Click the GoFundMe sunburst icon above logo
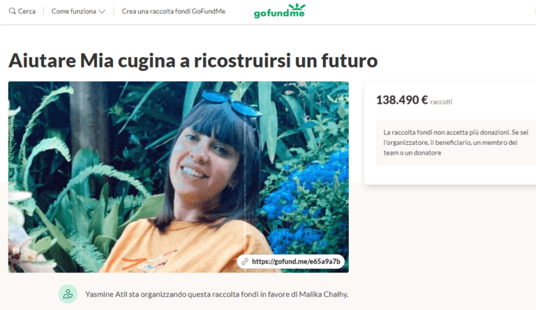Screen dimensions: 536x310 296,7
